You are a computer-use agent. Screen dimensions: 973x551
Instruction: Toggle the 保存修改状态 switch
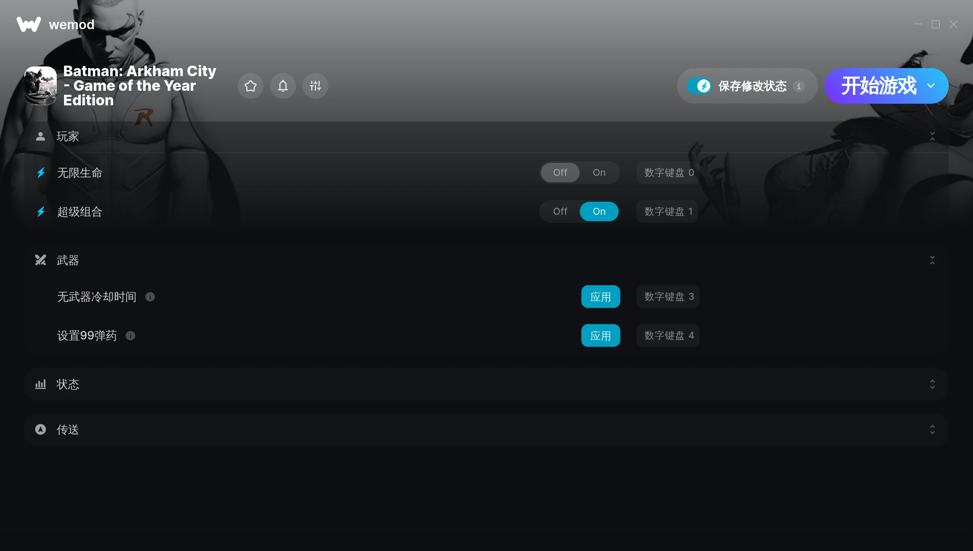pyautogui.click(x=699, y=86)
